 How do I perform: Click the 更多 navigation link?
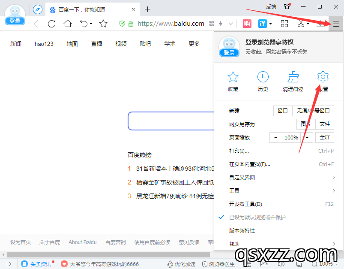pos(194,44)
